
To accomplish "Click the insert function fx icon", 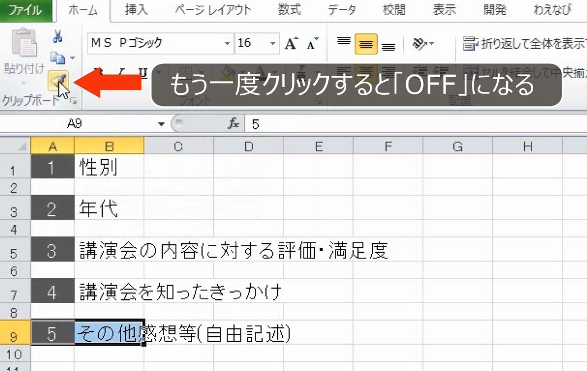I will 233,124.
